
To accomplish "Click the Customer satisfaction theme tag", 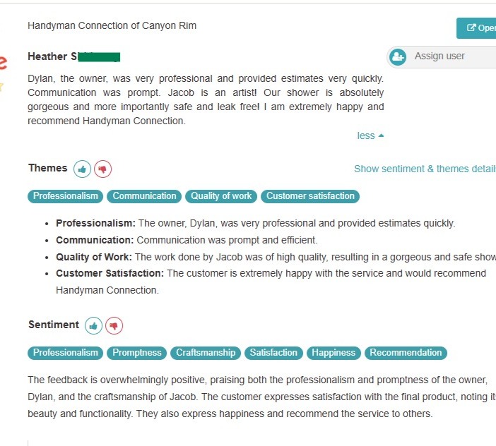I will click(310, 196).
